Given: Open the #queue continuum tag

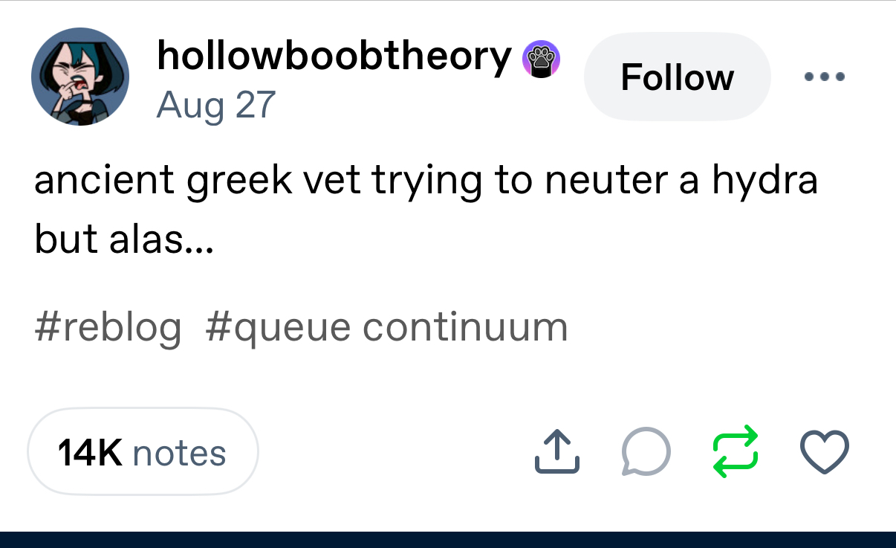Looking at the screenshot, I should tap(386, 326).
